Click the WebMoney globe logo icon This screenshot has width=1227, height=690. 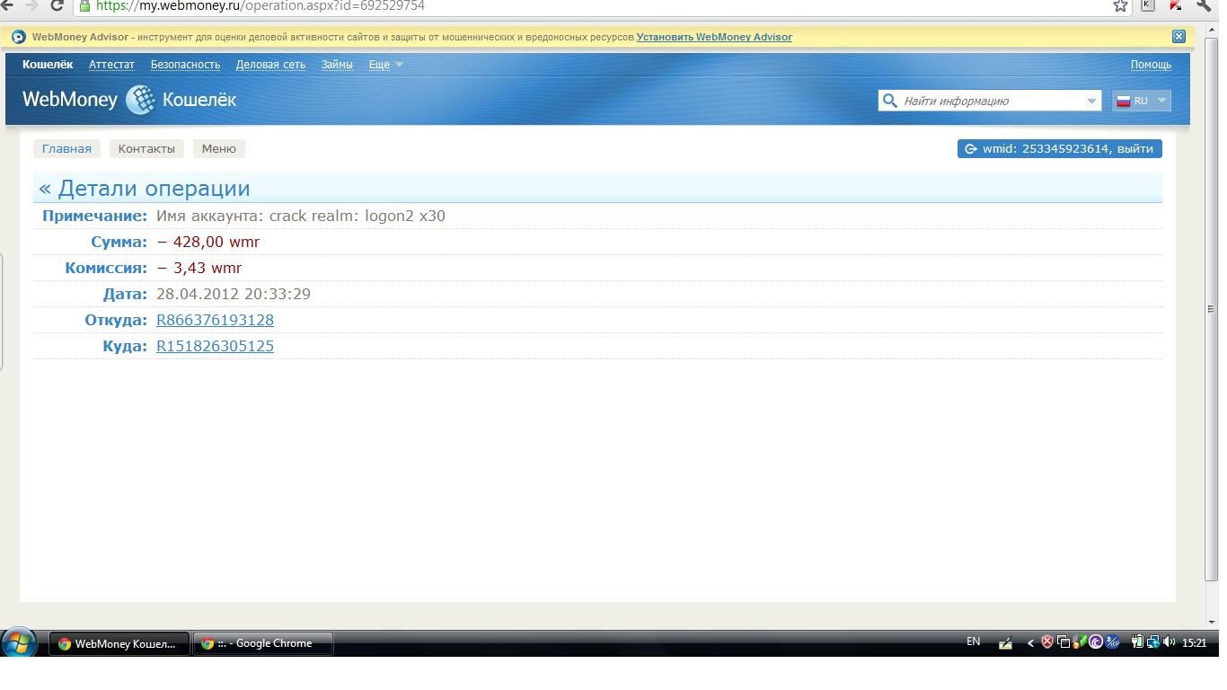(140, 100)
